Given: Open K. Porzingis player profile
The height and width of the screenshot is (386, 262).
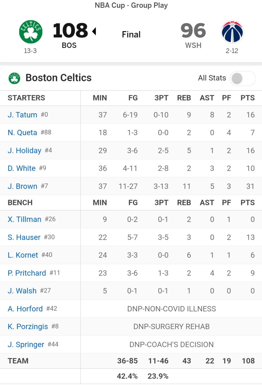Looking at the screenshot, I should point(28,327).
